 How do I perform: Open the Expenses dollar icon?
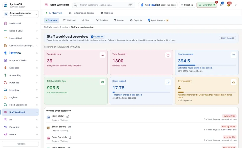point(5,68)
